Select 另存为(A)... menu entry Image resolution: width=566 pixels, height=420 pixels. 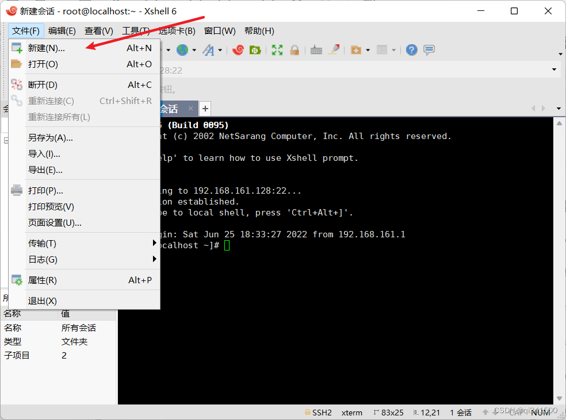(x=85, y=138)
